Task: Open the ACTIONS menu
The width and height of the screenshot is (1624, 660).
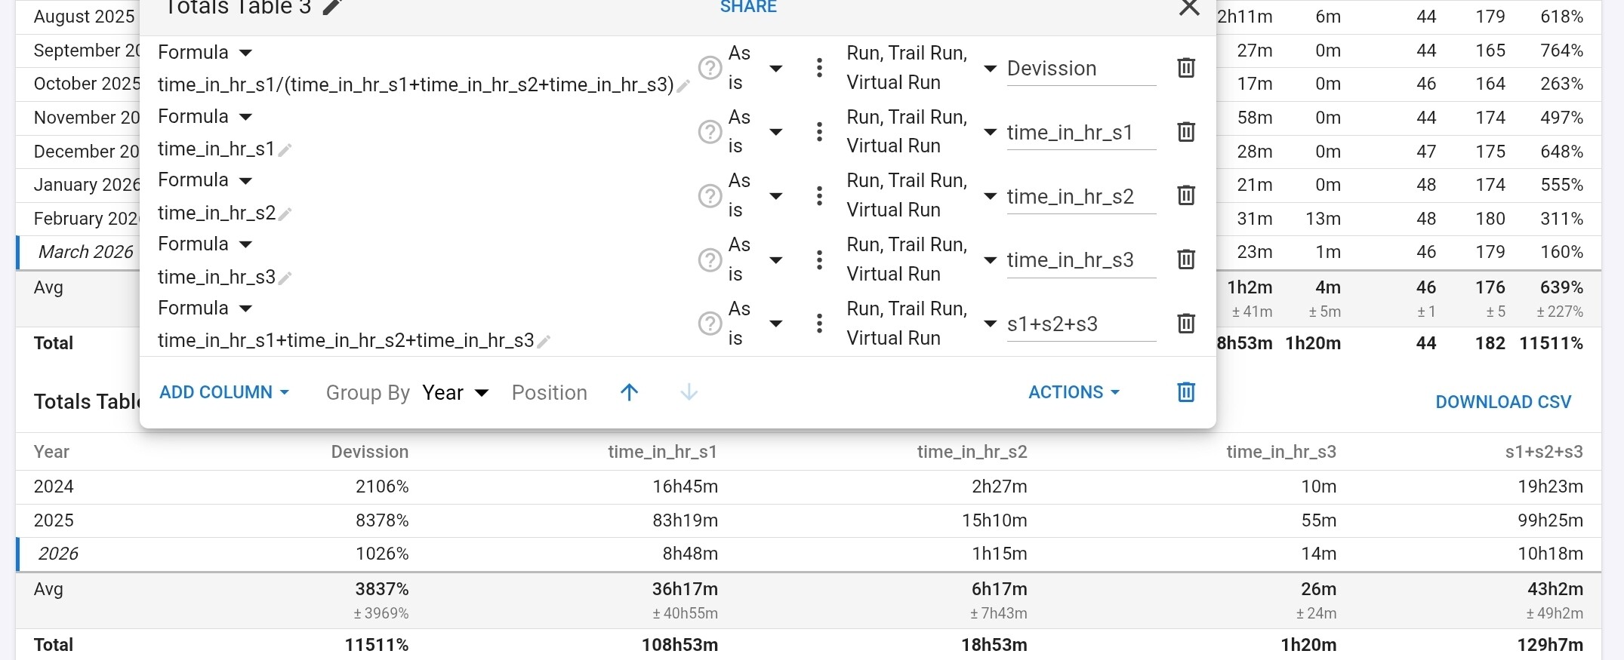Action: point(1073,392)
